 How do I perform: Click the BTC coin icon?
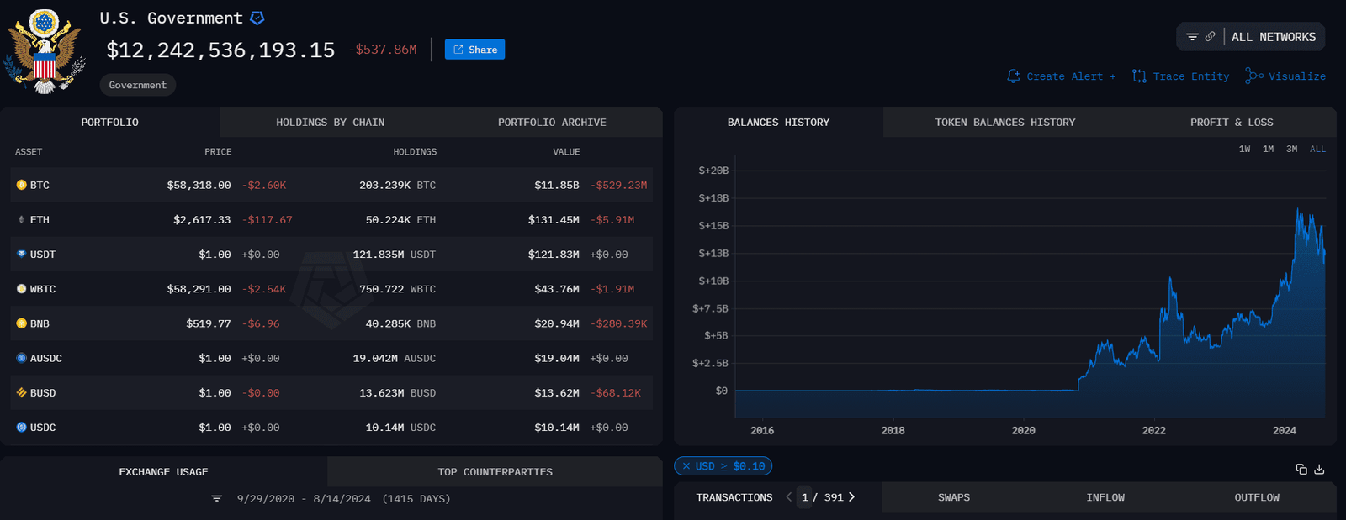[x=22, y=185]
